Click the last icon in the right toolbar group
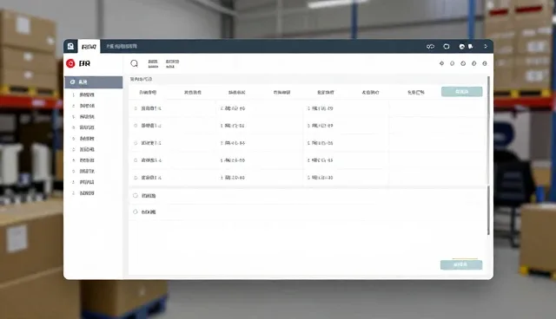 [x=485, y=63]
